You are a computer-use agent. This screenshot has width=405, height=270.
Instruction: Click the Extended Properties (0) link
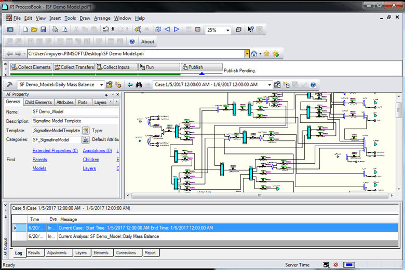click(x=55, y=151)
